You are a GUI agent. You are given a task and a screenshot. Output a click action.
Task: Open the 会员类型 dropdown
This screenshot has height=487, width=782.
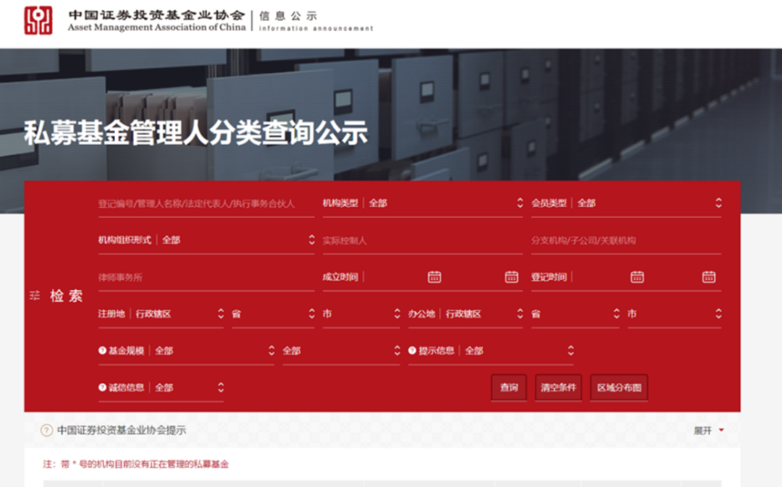click(626, 203)
